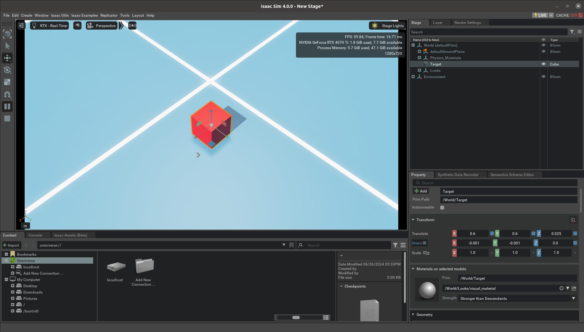Stop the simulation with the stop button

(x=7, y=118)
